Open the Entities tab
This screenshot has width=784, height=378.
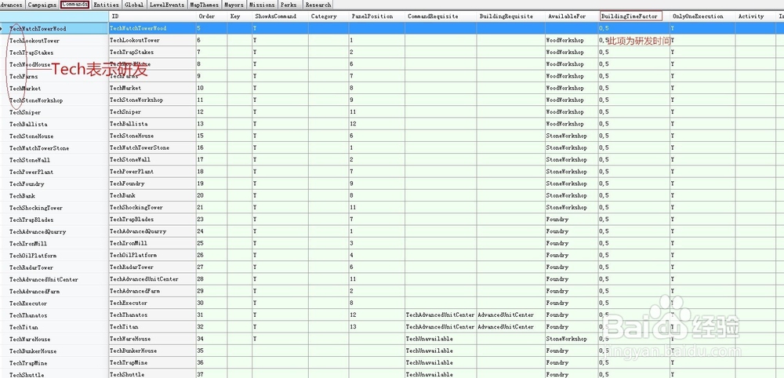106,5
